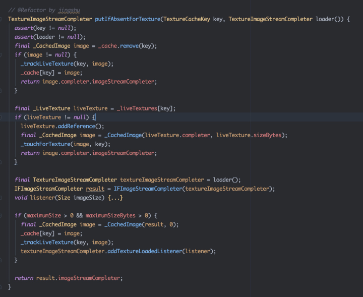Viewport: 363px width, 297px height.
Task: Click maximumSize in the if condition
Action: tap(44, 215)
